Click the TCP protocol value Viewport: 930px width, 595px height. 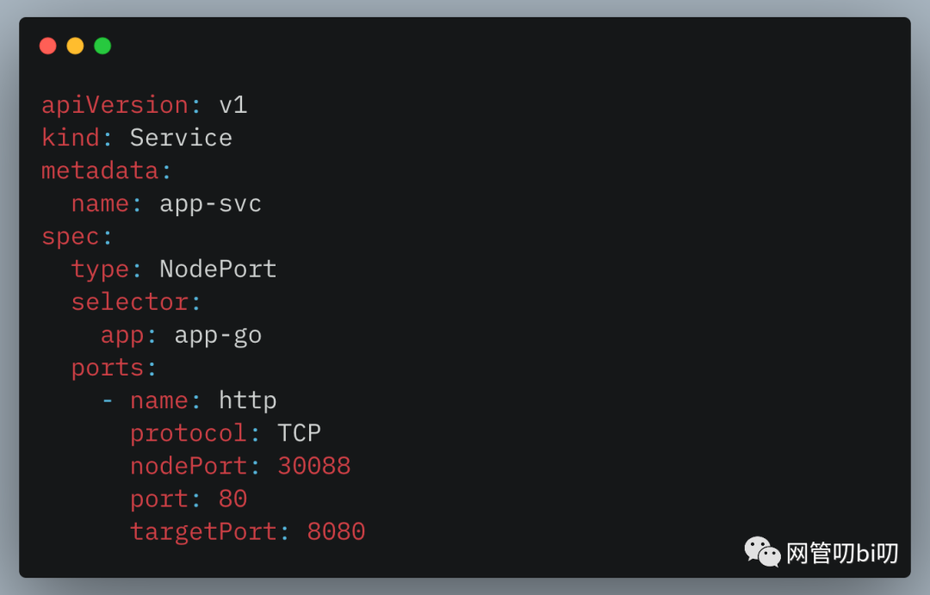click(x=299, y=433)
